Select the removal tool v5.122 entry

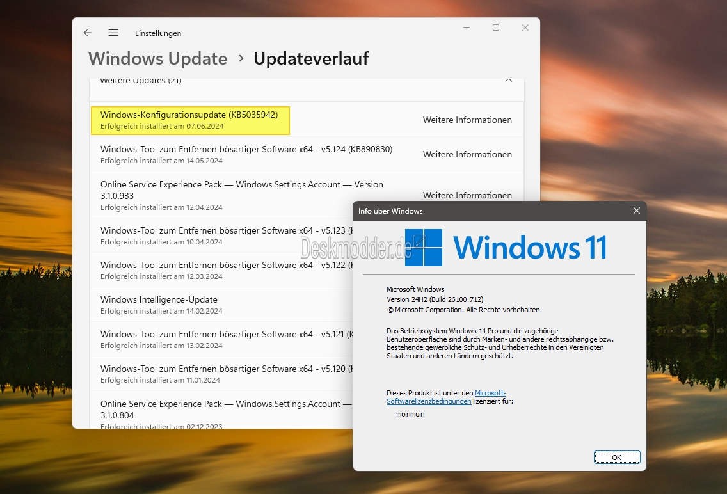221,270
